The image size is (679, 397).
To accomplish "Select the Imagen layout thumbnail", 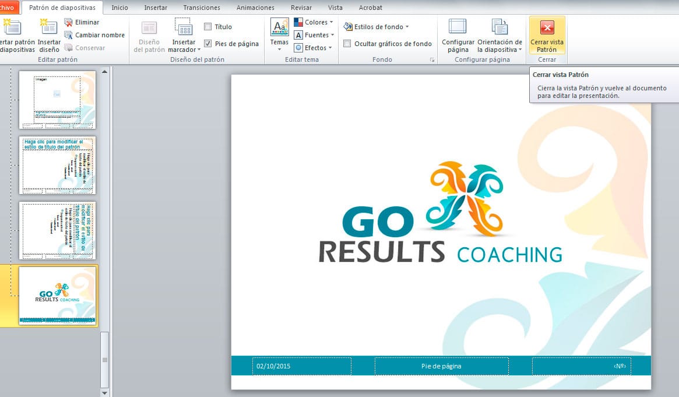I will (58, 100).
